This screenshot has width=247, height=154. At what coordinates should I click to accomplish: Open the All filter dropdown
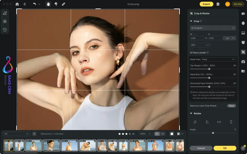click(x=16, y=134)
